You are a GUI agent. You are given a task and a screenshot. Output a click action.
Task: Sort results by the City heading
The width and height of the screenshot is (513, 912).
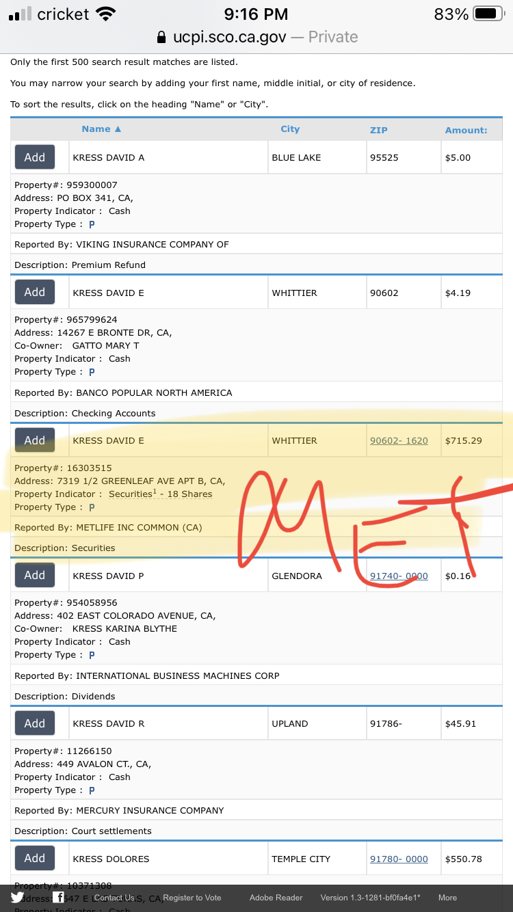[x=290, y=129]
